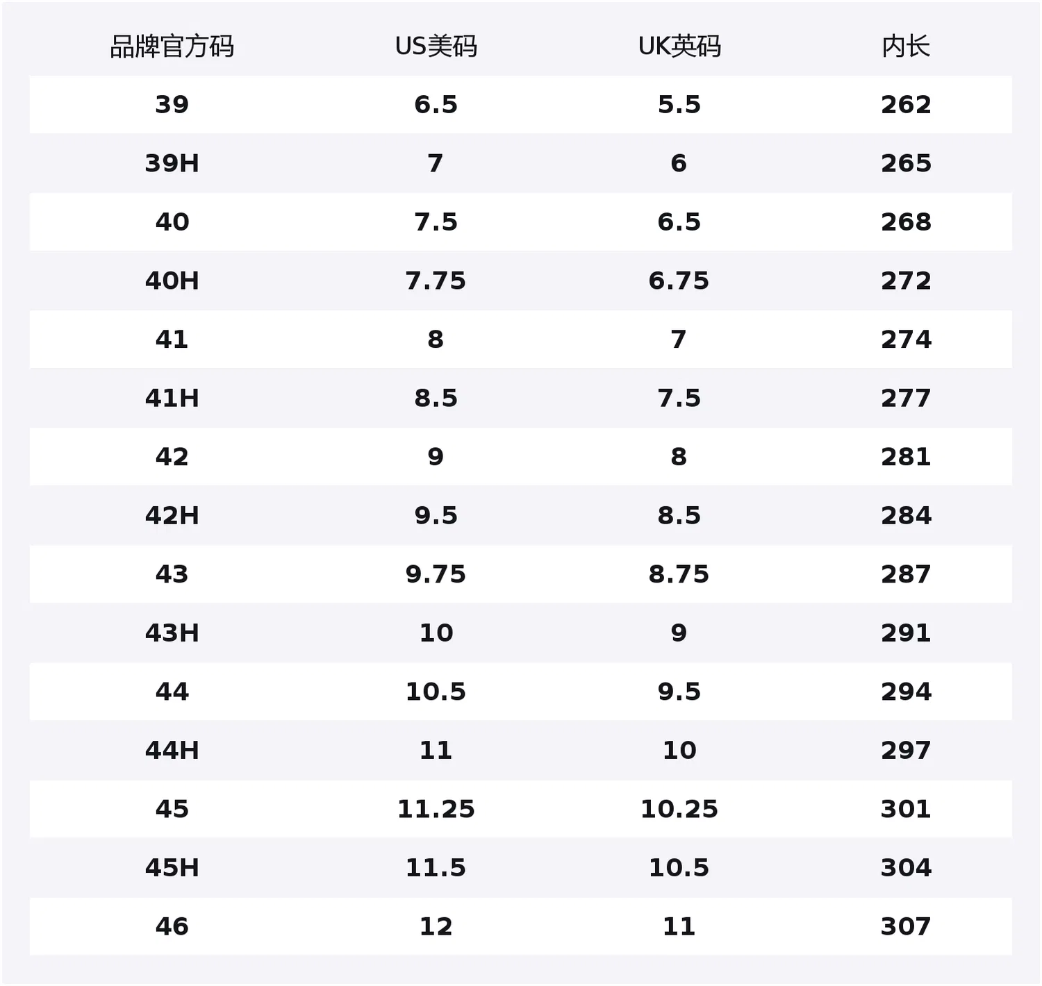Select brand size 43H cell
The width and height of the screenshot is (1042, 986).
172,633
